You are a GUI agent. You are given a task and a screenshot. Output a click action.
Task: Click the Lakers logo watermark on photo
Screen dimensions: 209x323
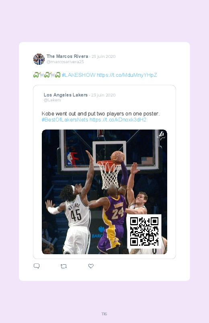click(x=161, y=136)
